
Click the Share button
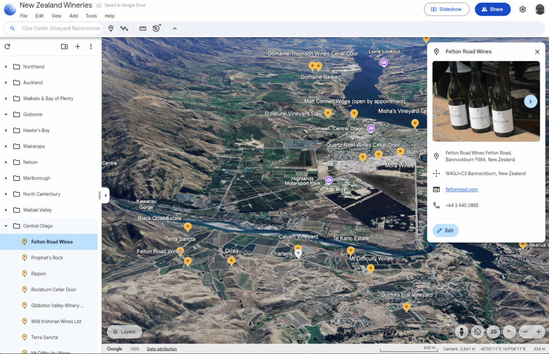click(x=492, y=10)
